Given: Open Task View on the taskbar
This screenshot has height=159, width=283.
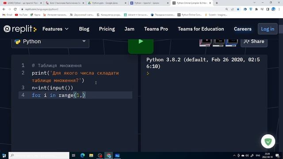Looking at the screenshot, I should coord(73,155).
